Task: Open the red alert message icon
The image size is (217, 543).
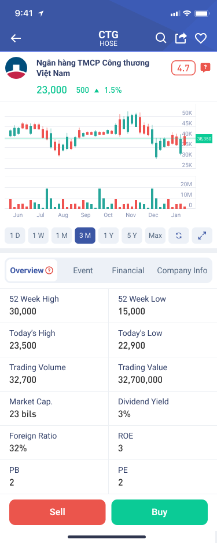Action: (x=205, y=67)
